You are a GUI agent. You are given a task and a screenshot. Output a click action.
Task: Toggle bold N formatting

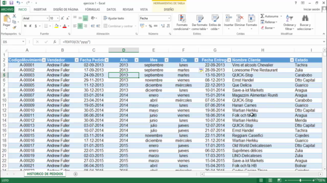click(x=25, y=26)
